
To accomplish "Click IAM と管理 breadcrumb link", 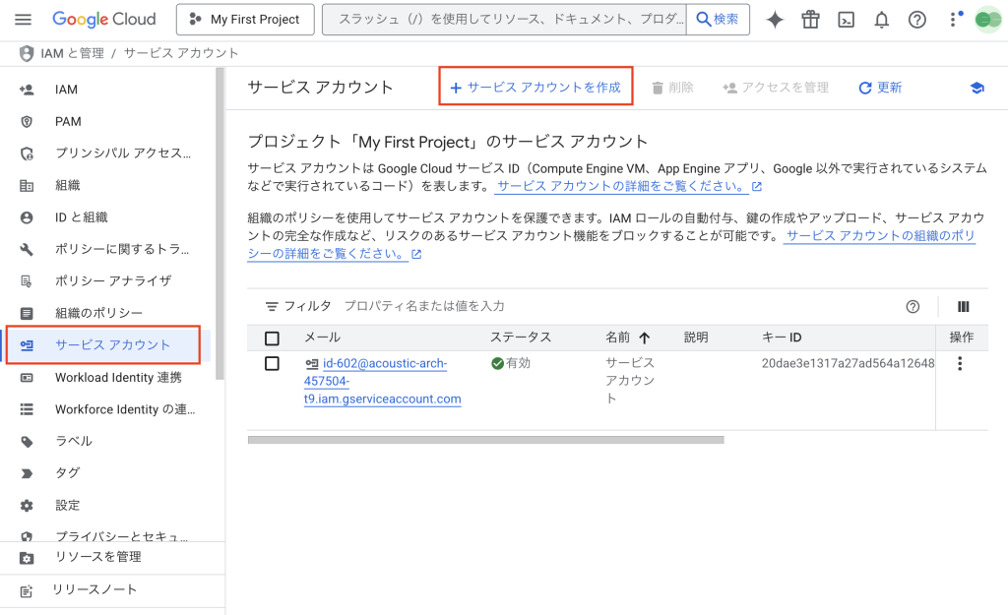I will [x=72, y=53].
